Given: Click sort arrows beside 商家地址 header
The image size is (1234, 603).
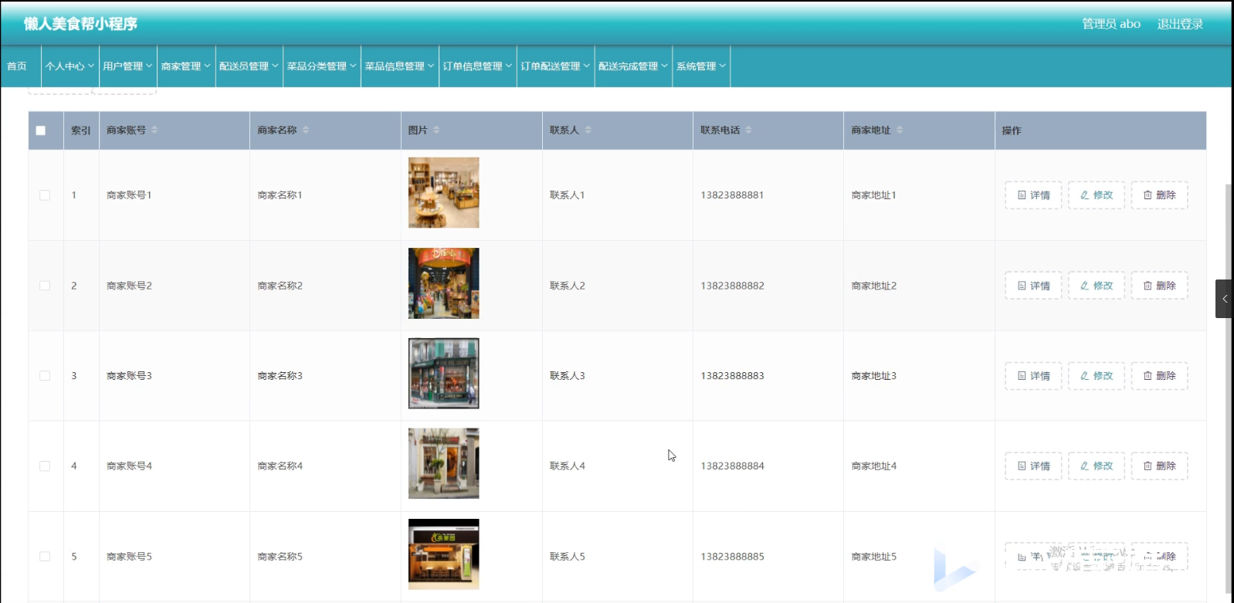Looking at the screenshot, I should click(900, 130).
